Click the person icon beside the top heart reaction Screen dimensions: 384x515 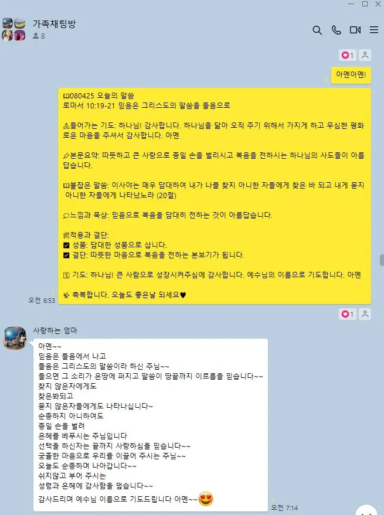pyautogui.click(x=365, y=55)
